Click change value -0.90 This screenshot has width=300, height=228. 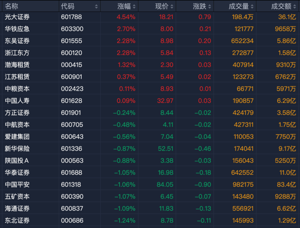click(203, 185)
